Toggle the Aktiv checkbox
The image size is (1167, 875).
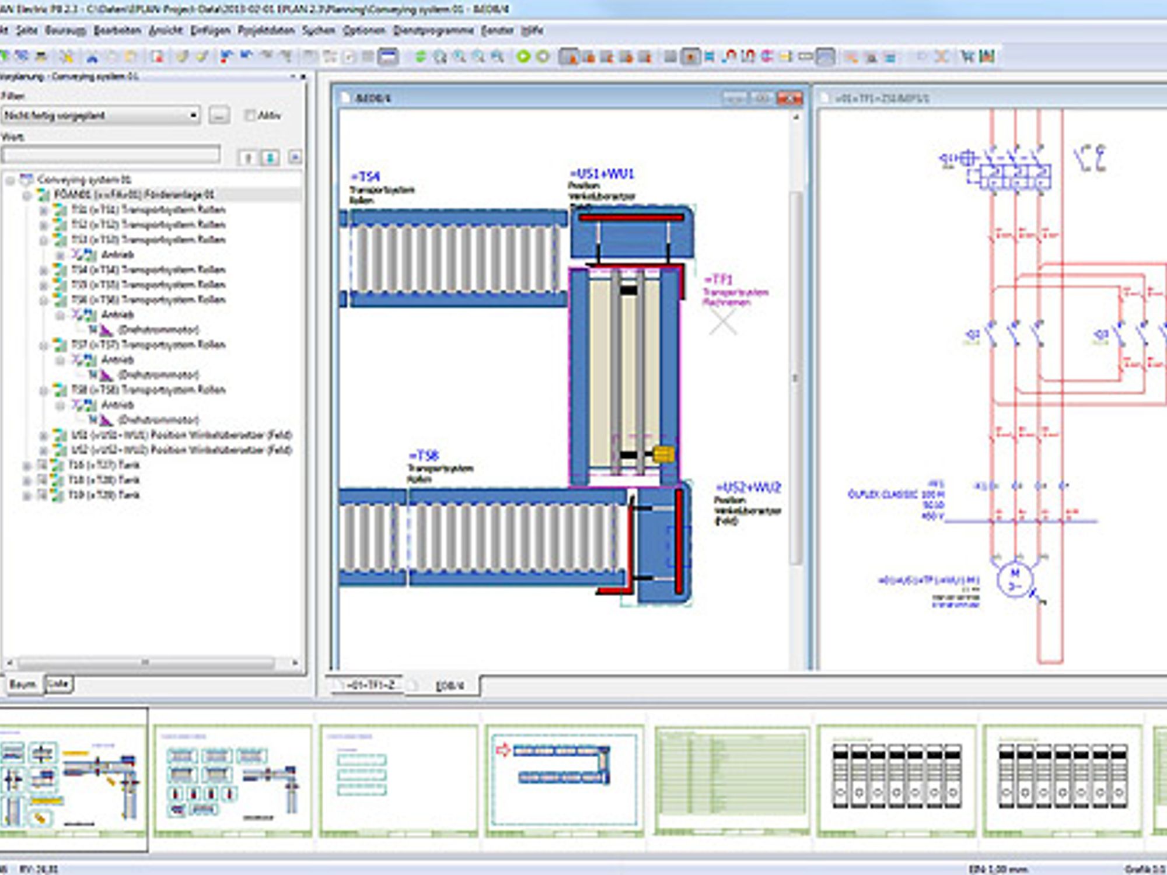(x=250, y=116)
